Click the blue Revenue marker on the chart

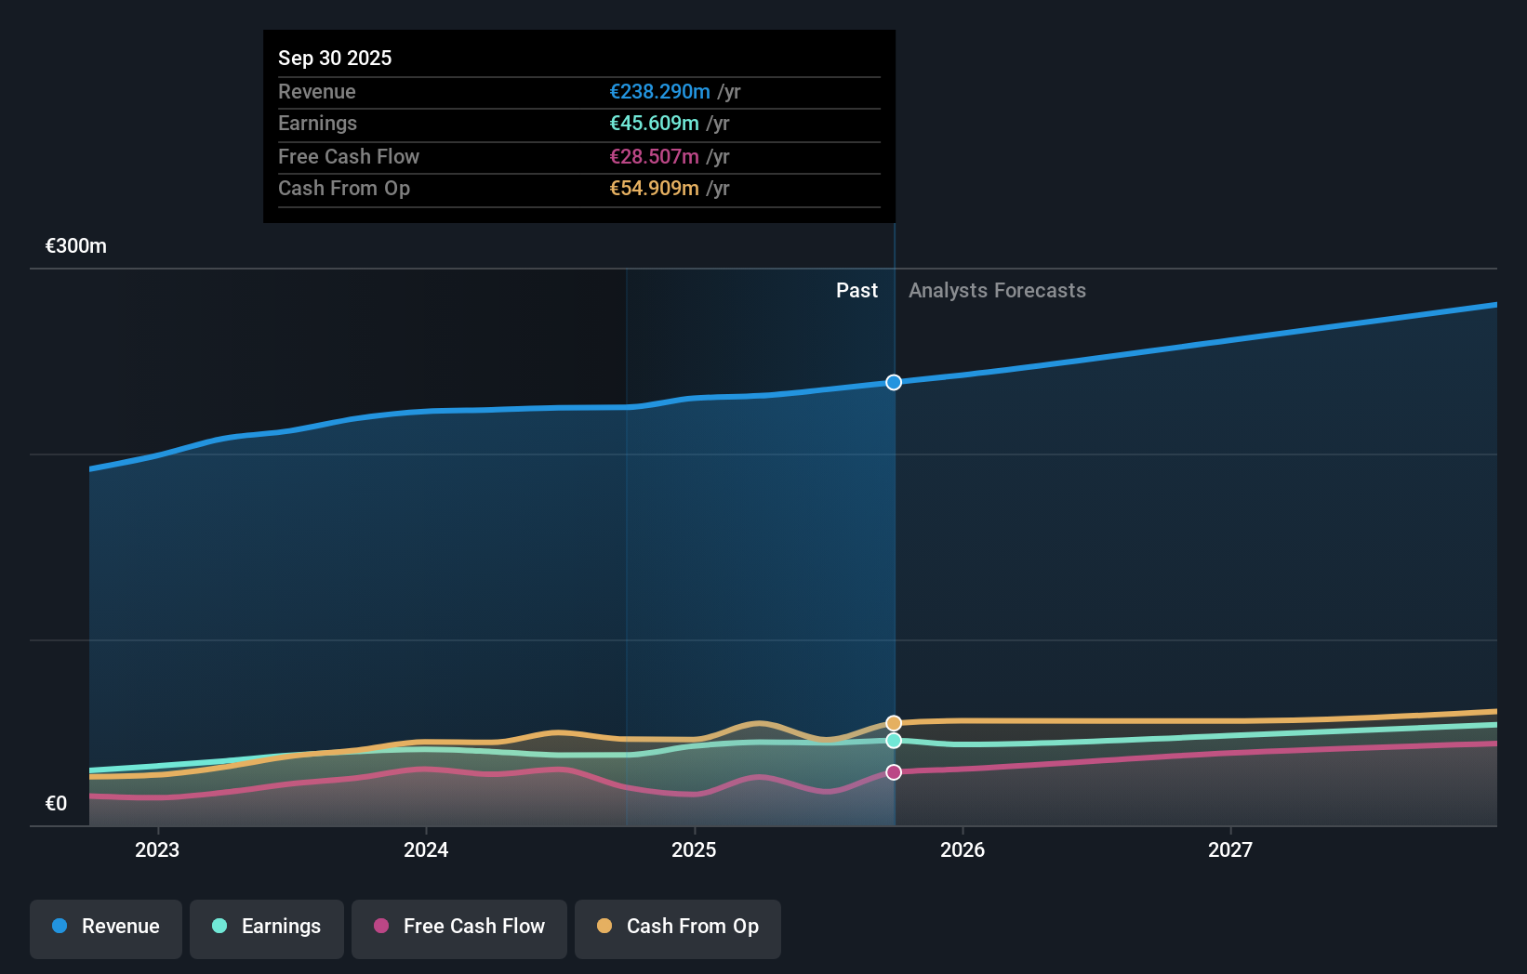coord(893,382)
